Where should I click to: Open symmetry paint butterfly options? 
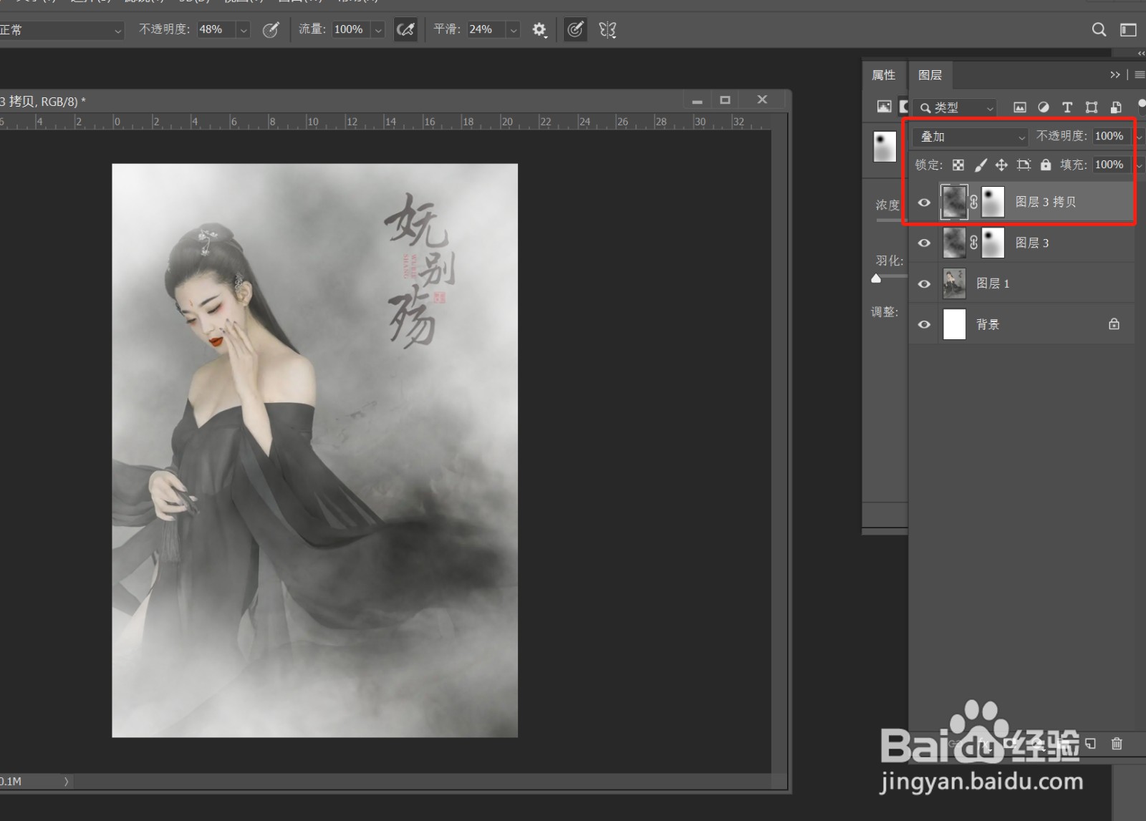(x=607, y=30)
